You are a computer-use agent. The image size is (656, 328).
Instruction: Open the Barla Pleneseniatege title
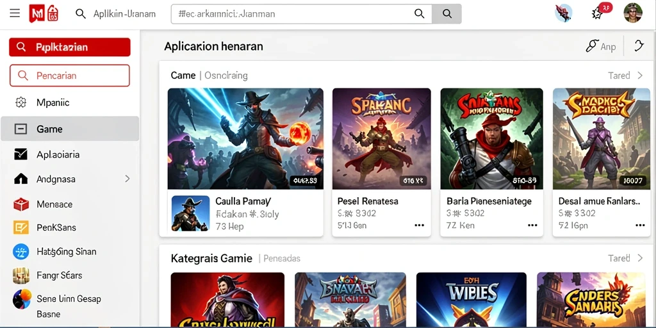pos(489,201)
